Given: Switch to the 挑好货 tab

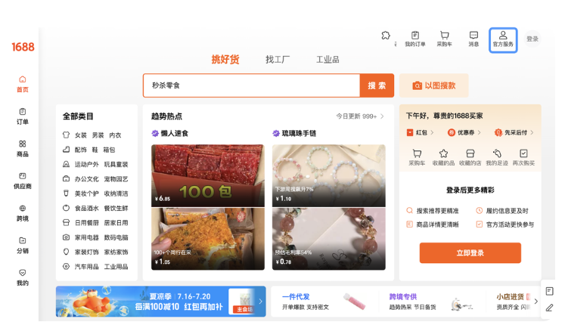Looking at the screenshot, I should coord(225,60).
